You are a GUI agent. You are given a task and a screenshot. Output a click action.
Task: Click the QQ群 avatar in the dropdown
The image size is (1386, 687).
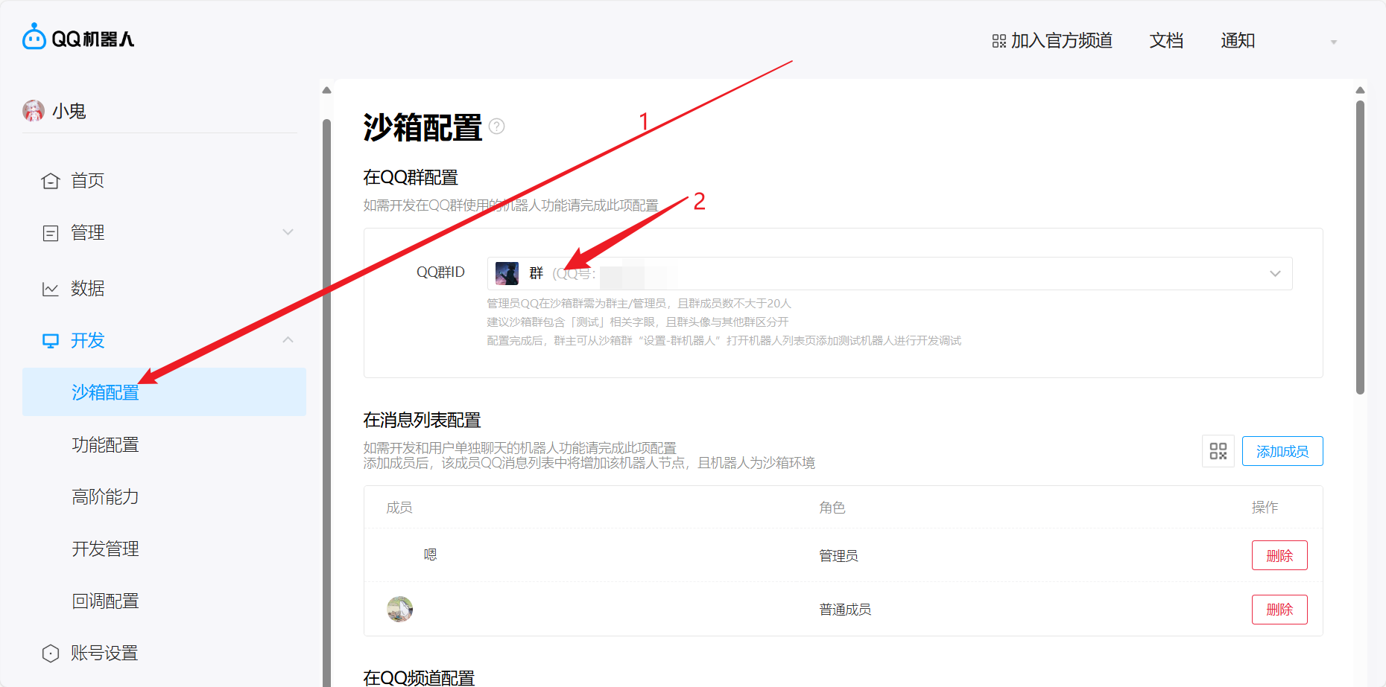pyautogui.click(x=507, y=273)
